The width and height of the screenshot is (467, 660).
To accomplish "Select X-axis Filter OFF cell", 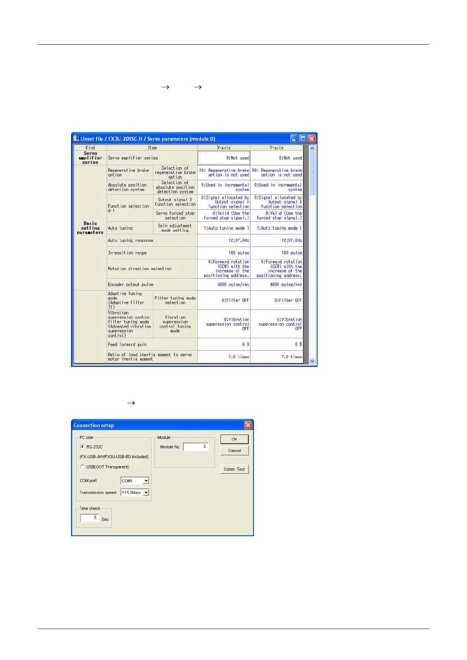I will point(224,300).
